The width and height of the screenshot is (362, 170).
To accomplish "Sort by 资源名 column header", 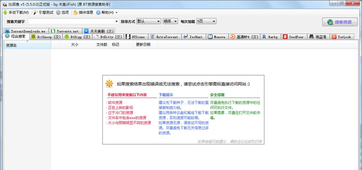I will pyautogui.click(x=27, y=45).
